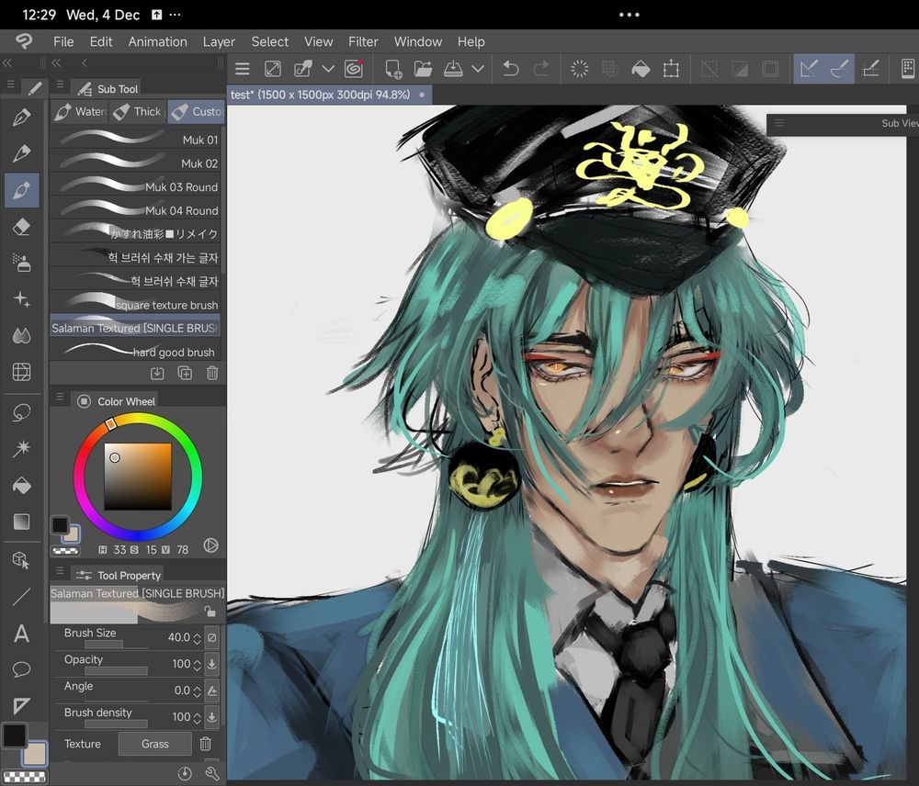
Task: Choose the square texture brush
Action: 135,305
